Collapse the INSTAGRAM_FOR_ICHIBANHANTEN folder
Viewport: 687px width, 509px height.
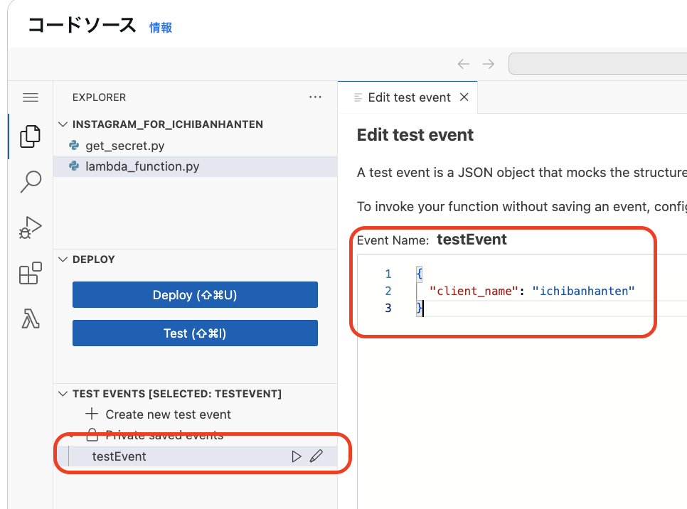click(x=63, y=123)
